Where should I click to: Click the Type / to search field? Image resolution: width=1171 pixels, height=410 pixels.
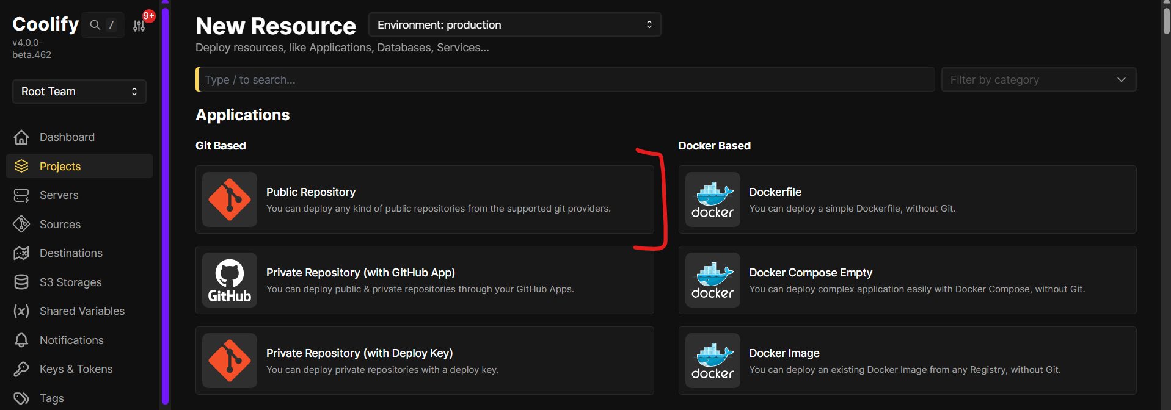tap(565, 80)
